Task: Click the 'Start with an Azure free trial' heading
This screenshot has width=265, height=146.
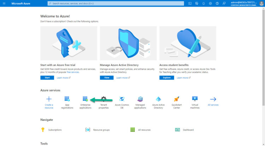Action: 58,65
